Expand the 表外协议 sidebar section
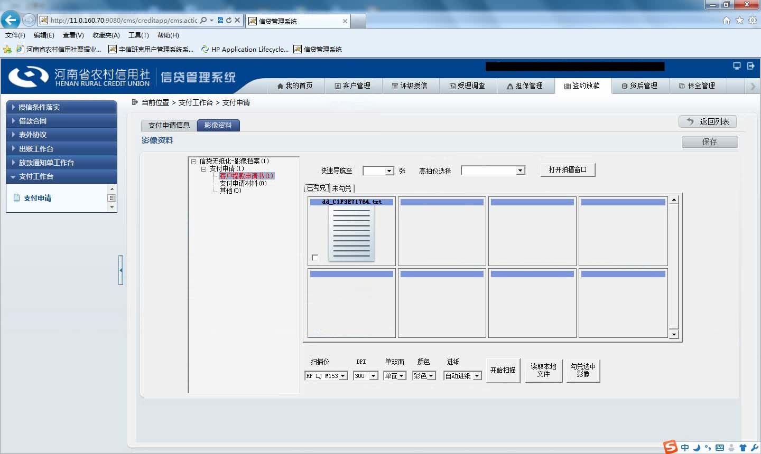This screenshot has height=454, width=761. [61, 135]
